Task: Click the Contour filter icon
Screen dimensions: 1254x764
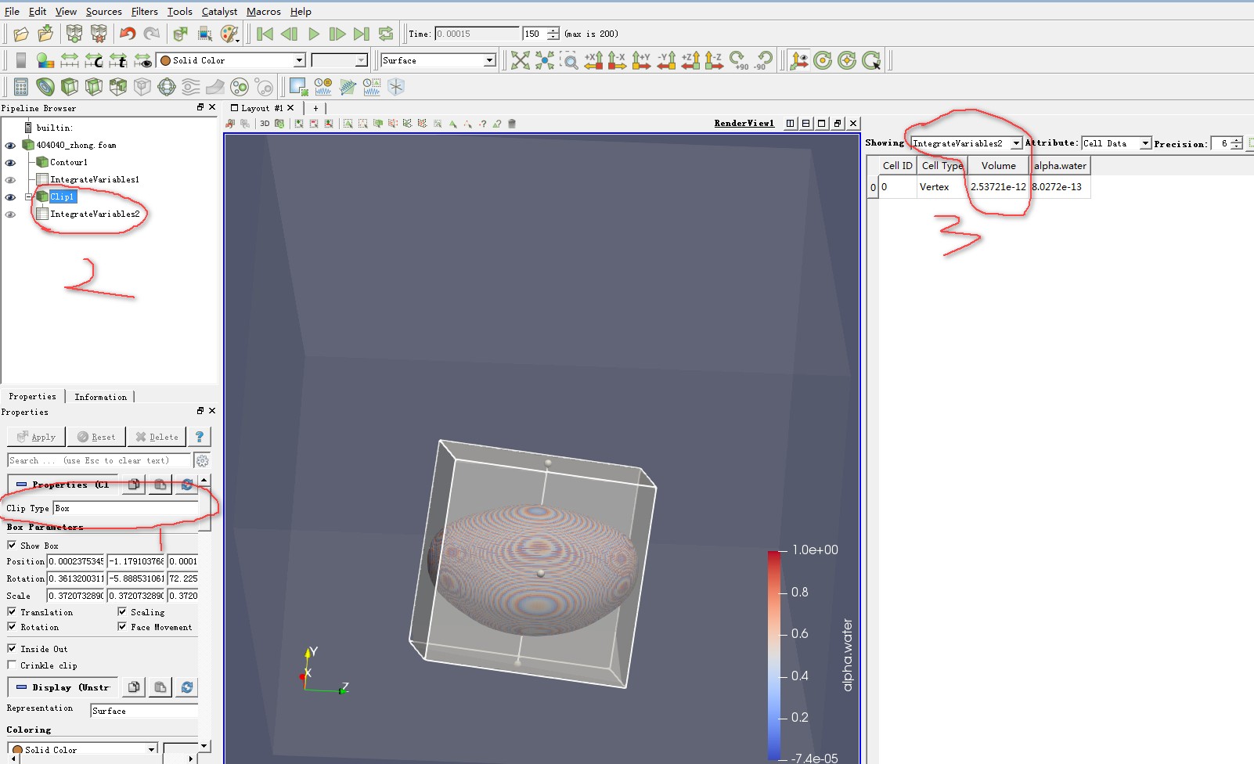Action: pyautogui.click(x=45, y=87)
